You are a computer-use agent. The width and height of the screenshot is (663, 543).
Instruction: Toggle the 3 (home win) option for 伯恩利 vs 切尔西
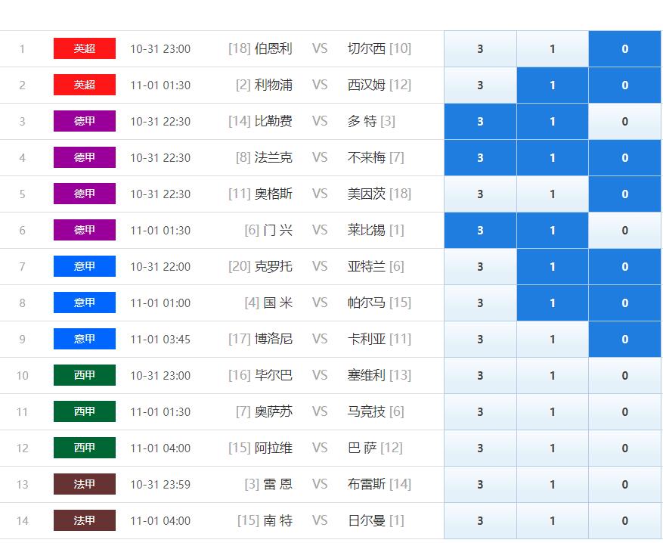coord(480,48)
